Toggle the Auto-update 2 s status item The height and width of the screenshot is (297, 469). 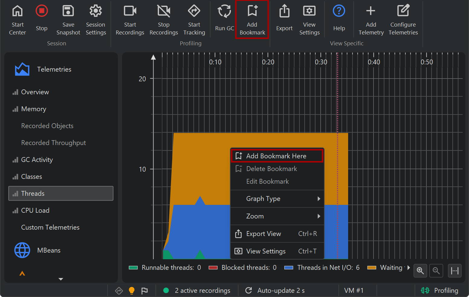[x=275, y=290]
